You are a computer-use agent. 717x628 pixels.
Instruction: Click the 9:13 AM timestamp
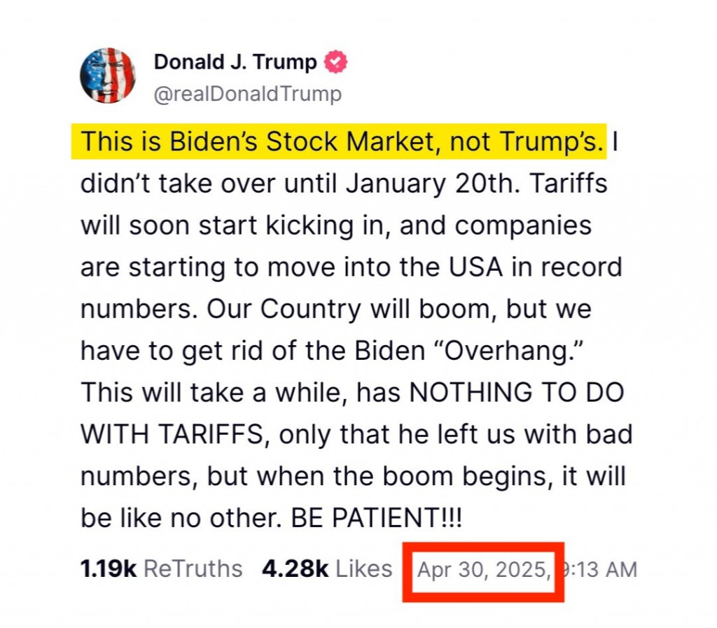point(599,569)
